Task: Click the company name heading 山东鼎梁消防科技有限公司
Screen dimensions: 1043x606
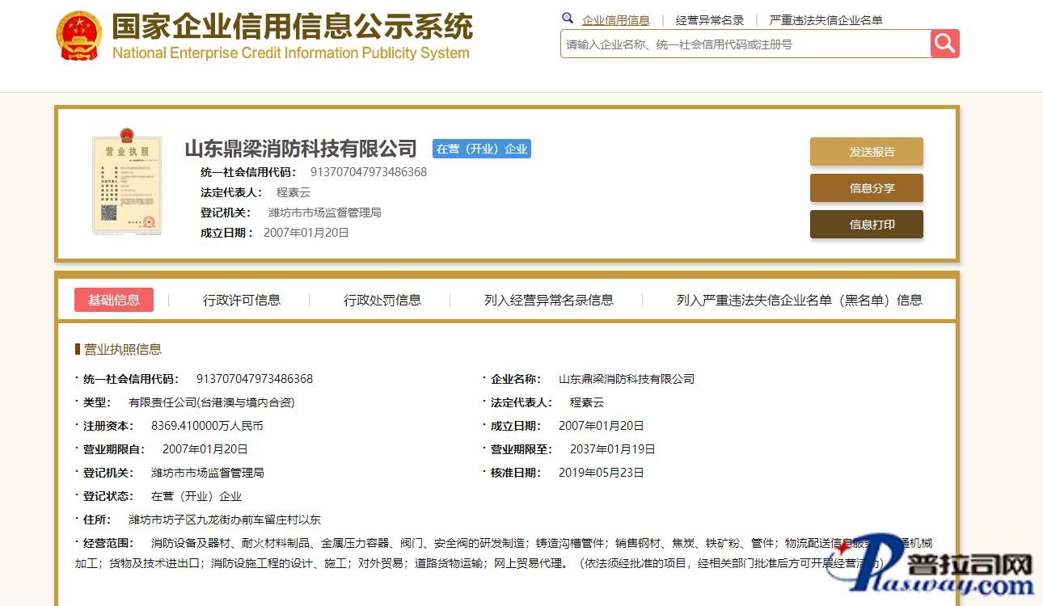Action: coord(301,149)
